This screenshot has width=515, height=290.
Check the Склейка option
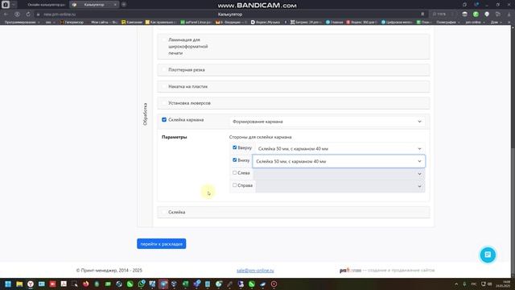(x=164, y=212)
